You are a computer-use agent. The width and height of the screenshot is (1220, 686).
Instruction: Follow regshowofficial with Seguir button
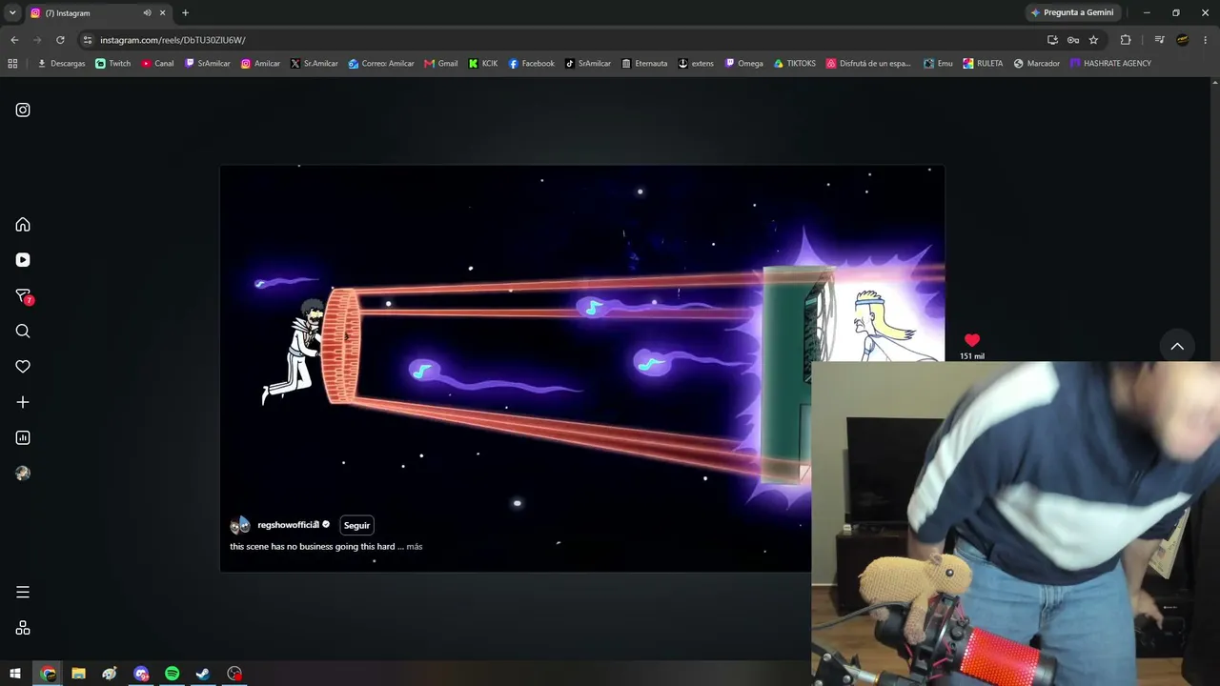click(356, 525)
